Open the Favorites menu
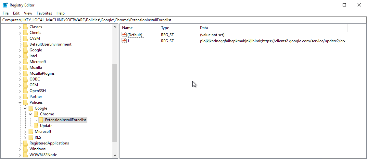 [x=44, y=13]
